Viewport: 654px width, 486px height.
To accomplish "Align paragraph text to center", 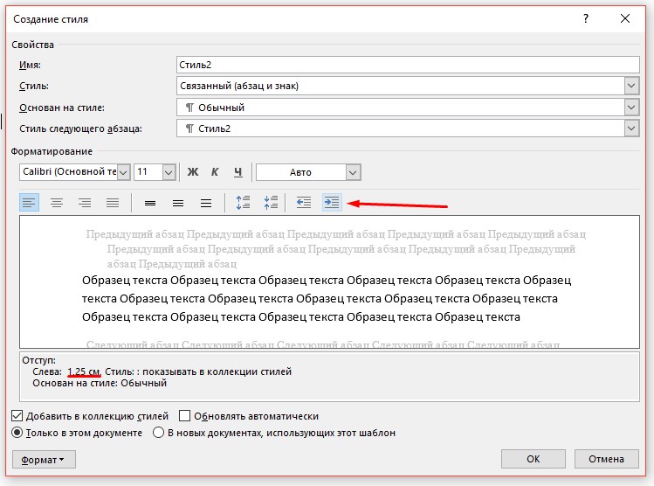I will coord(57,203).
